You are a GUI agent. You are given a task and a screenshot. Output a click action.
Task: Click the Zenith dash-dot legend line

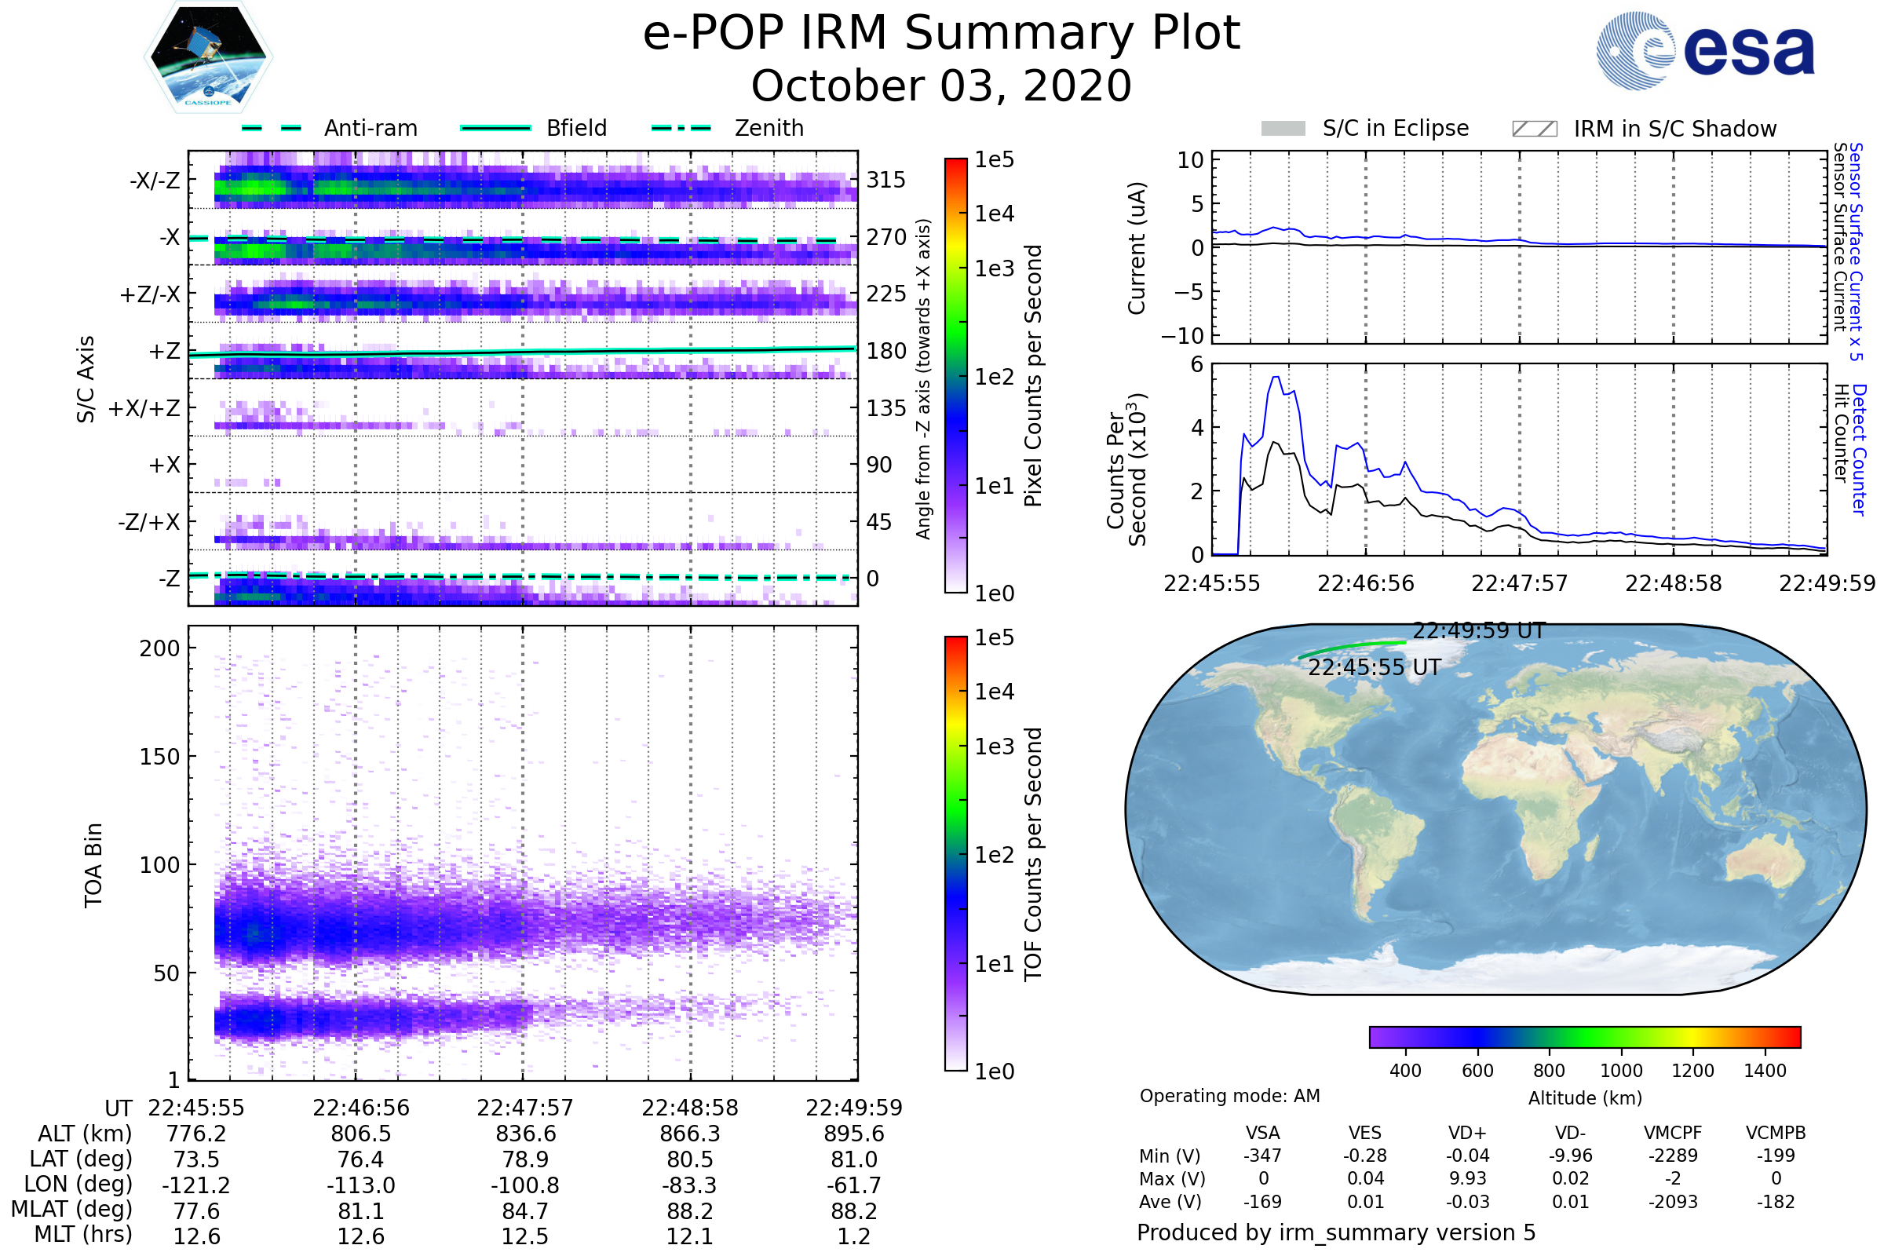click(681, 128)
